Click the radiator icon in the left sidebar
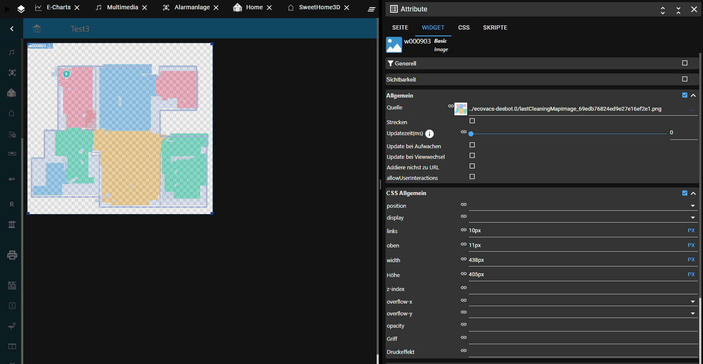The height and width of the screenshot is (364, 703). coord(12,225)
